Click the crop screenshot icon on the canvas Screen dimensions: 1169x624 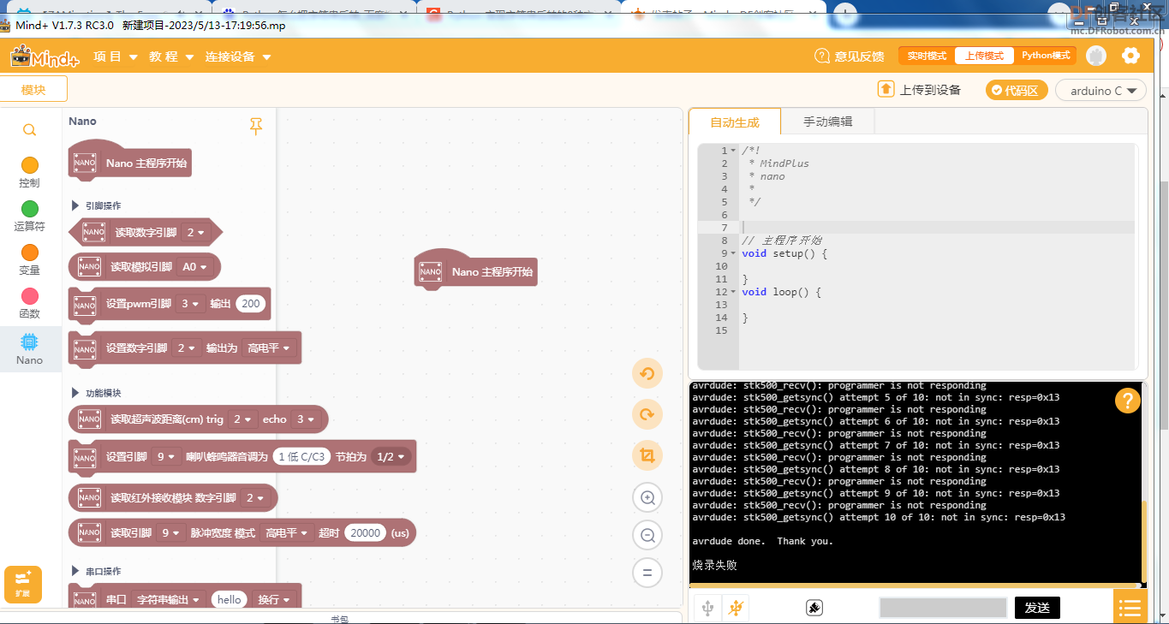coord(647,456)
